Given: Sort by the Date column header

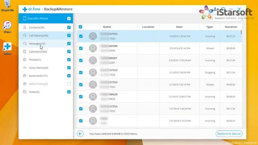Looking at the screenshot, I should coord(179,27).
